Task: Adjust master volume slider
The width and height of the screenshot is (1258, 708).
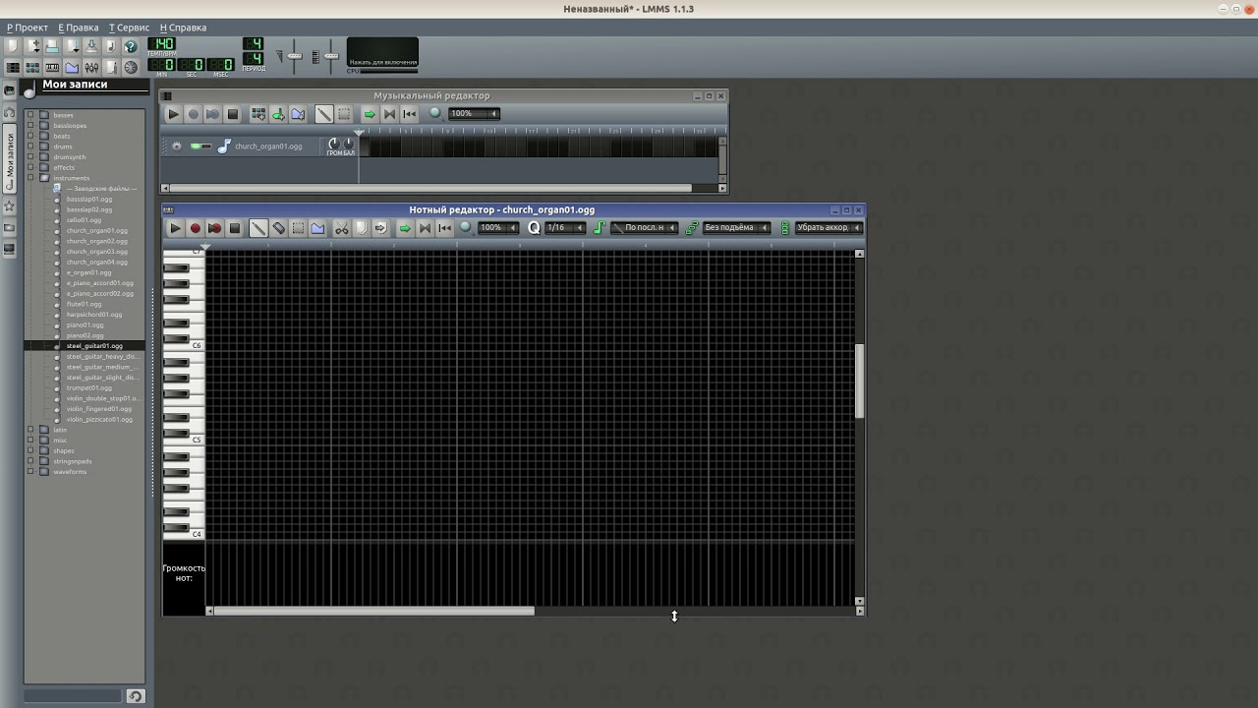Action: pyautogui.click(x=294, y=56)
